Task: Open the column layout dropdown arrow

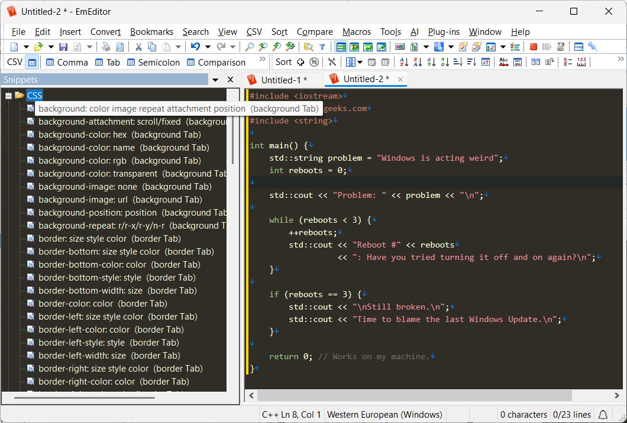Action: (360, 62)
